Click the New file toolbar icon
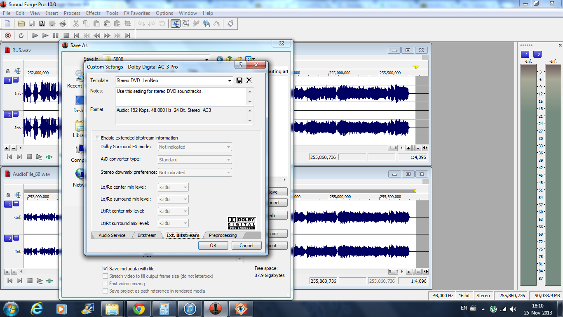This screenshot has width=563, height=317. [x=7, y=24]
